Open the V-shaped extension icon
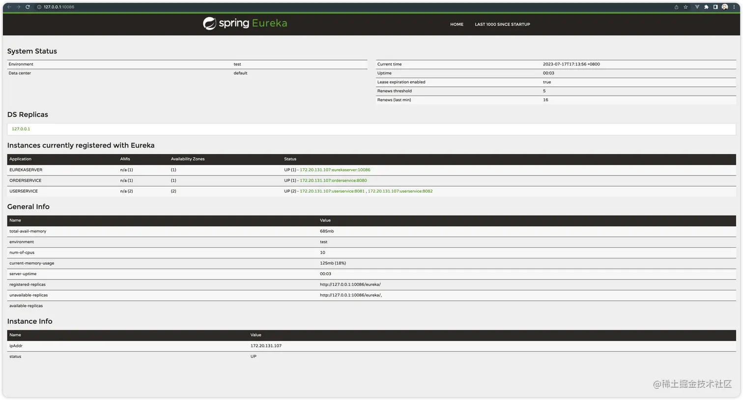 point(697,7)
